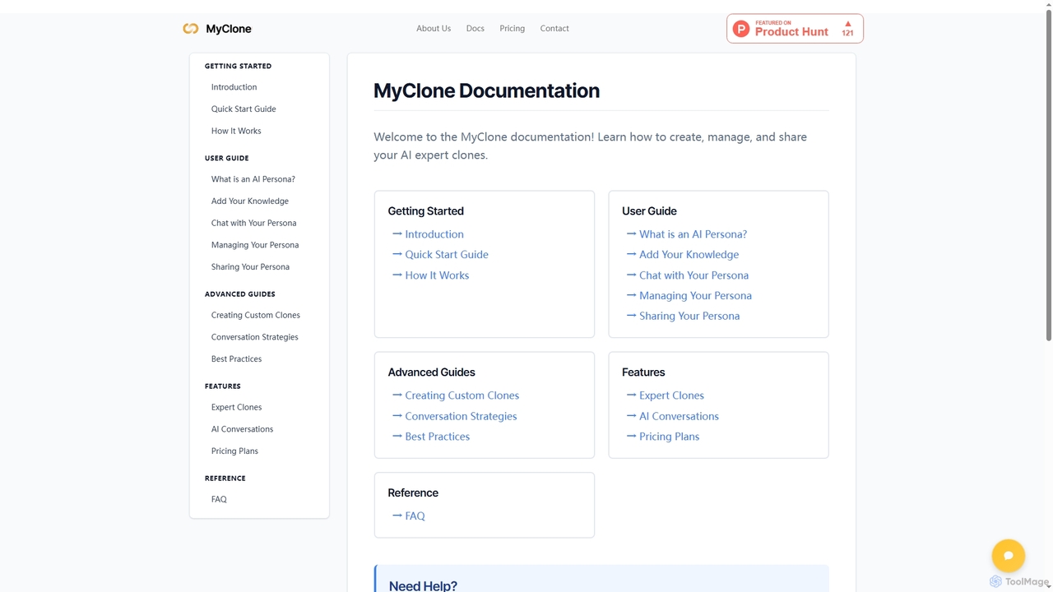Click the Getting Started card heading

(x=425, y=211)
